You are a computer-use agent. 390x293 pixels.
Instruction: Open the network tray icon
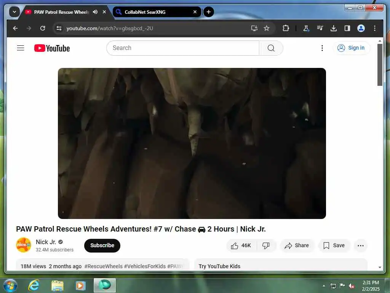click(x=333, y=286)
